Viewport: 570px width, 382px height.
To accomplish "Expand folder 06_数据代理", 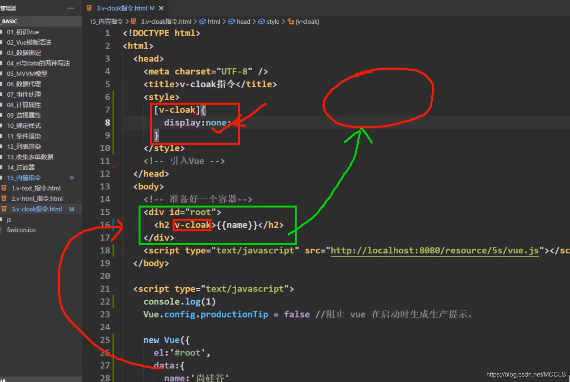I will [24, 84].
